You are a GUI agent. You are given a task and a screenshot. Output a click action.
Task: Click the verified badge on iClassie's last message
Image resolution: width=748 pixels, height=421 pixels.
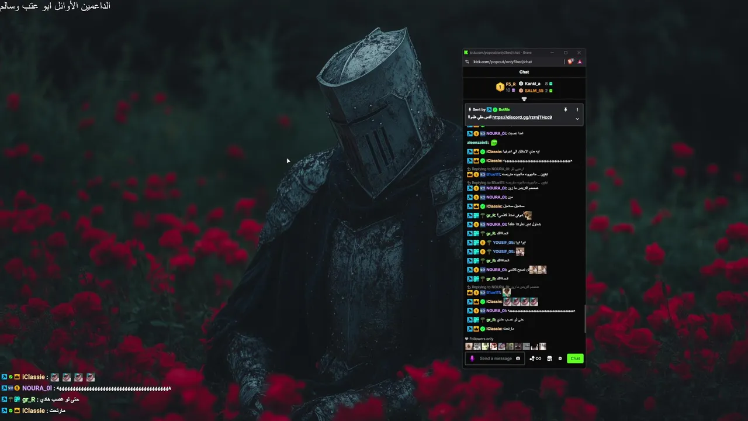tap(483, 329)
